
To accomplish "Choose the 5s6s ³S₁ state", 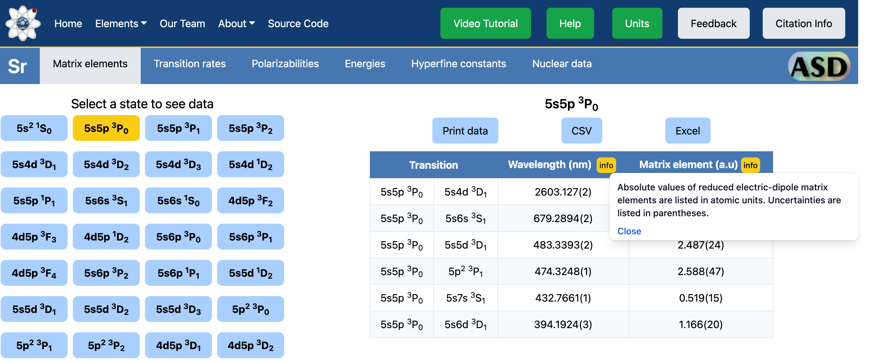I will coord(106,200).
